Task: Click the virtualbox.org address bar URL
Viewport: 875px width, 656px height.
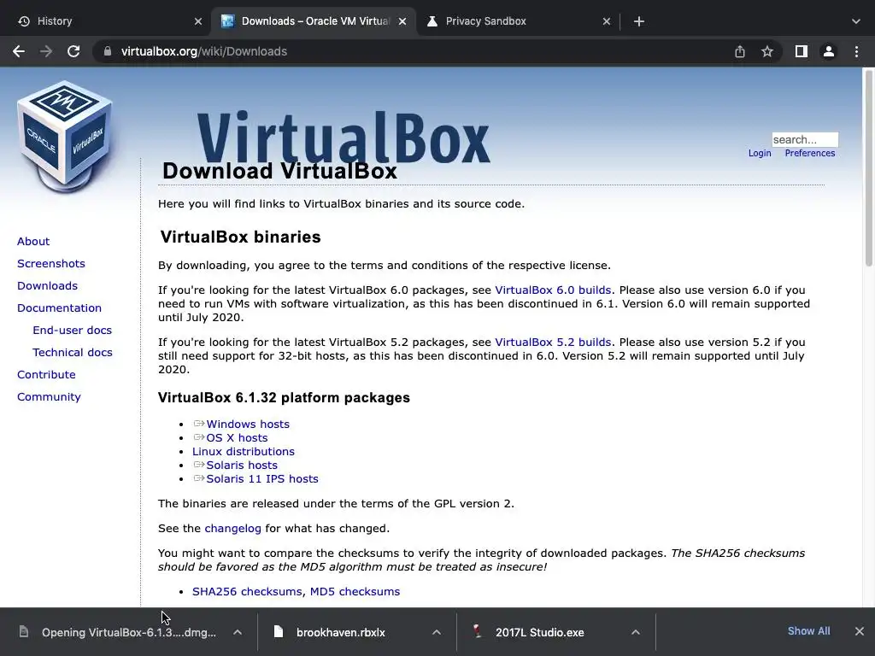Action: (x=203, y=51)
